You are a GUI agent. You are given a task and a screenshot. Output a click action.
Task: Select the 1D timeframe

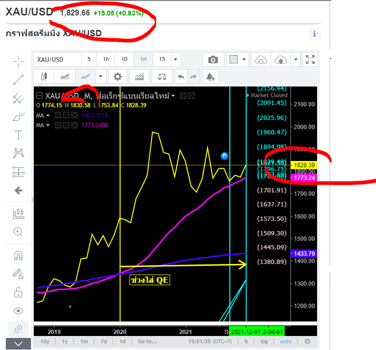tap(124, 59)
